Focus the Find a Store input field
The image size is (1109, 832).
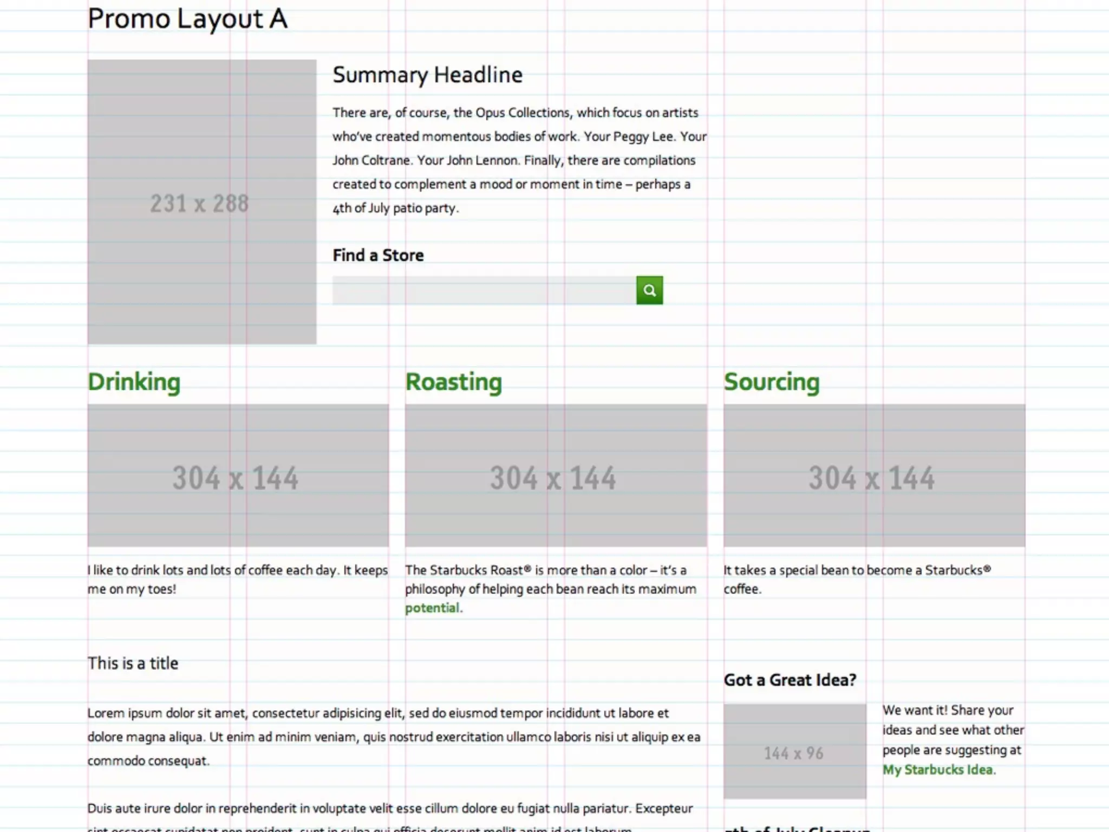point(484,290)
